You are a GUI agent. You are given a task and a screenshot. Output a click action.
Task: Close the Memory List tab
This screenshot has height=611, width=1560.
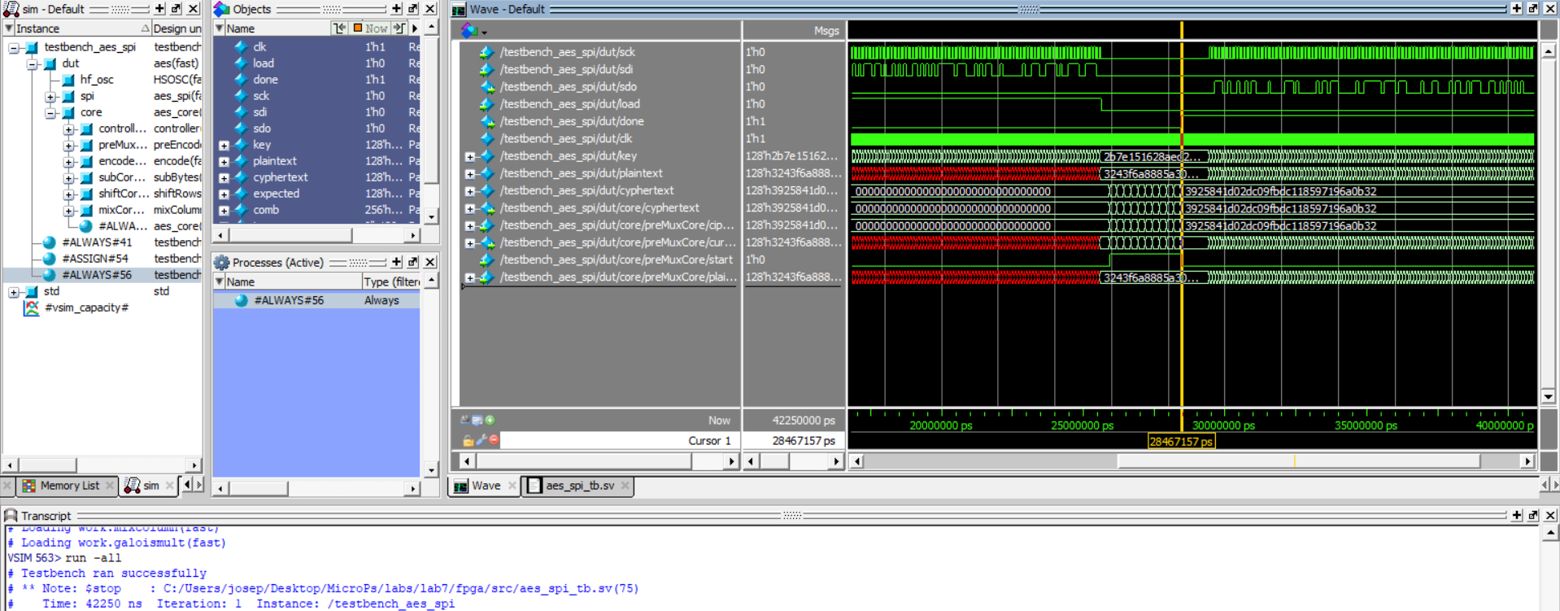tap(110, 486)
